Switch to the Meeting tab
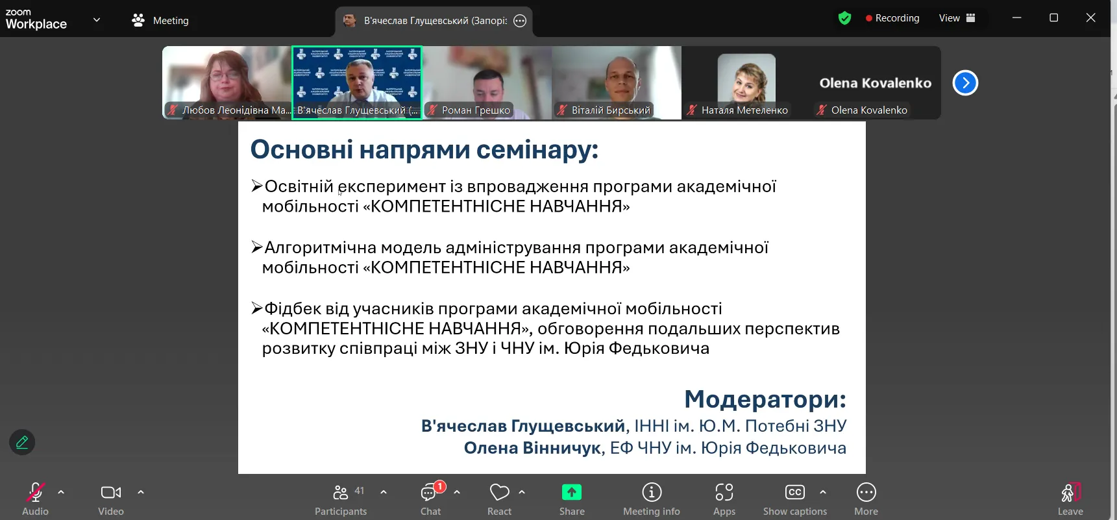The height and width of the screenshot is (520, 1117). click(160, 20)
